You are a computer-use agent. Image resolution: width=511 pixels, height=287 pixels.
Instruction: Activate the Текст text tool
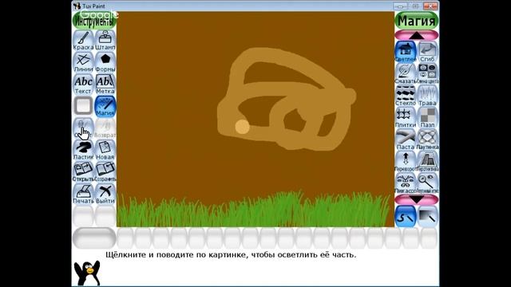pos(83,85)
